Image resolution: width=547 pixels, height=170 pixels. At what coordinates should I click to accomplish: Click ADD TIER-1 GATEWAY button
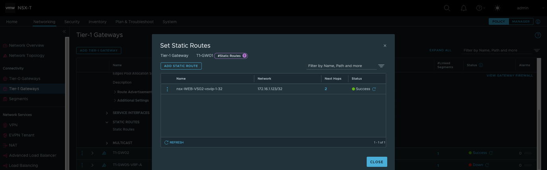[x=99, y=51]
